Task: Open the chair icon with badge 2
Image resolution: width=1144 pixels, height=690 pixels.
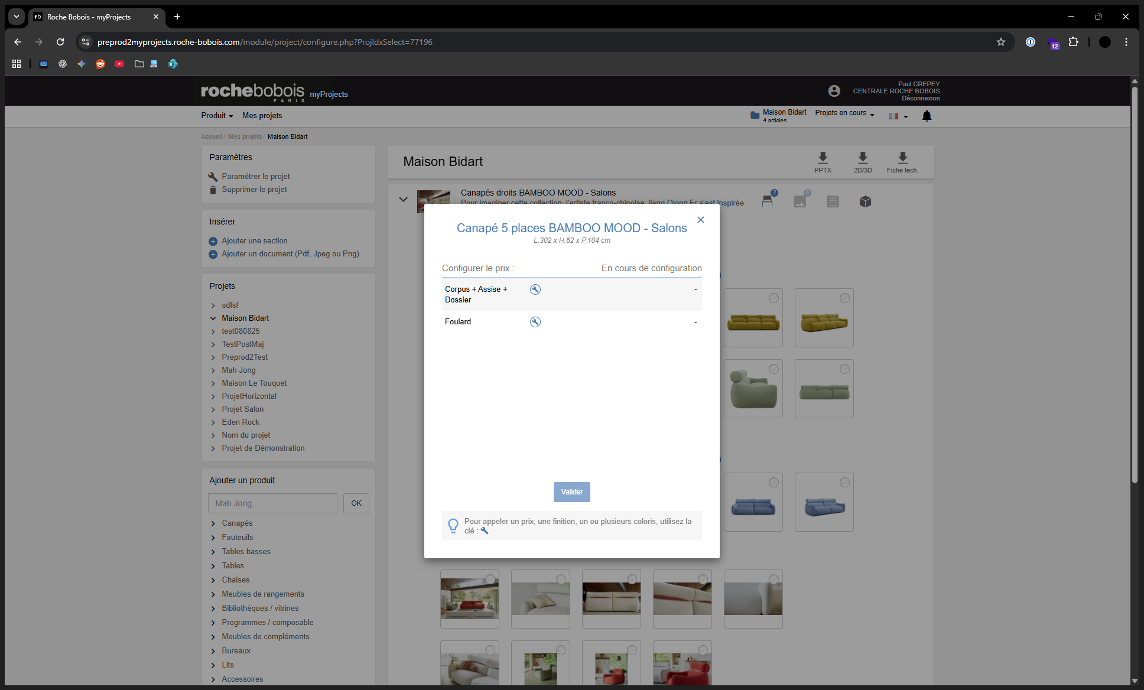Action: [768, 201]
